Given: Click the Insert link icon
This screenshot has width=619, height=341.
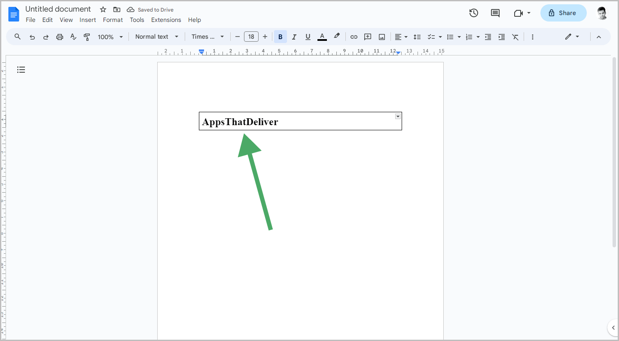Looking at the screenshot, I should (x=354, y=37).
